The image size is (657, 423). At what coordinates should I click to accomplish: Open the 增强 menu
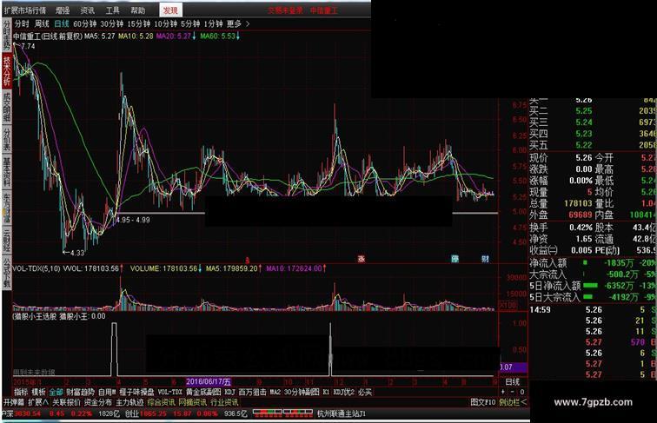coord(63,10)
